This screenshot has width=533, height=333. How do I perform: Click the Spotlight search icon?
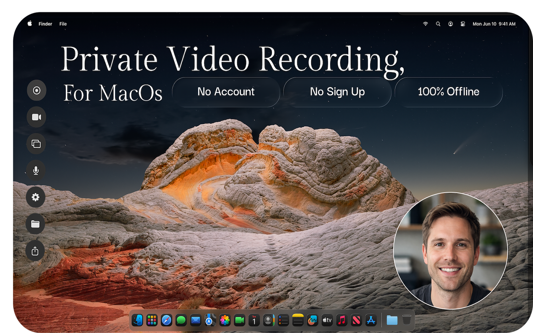438,24
